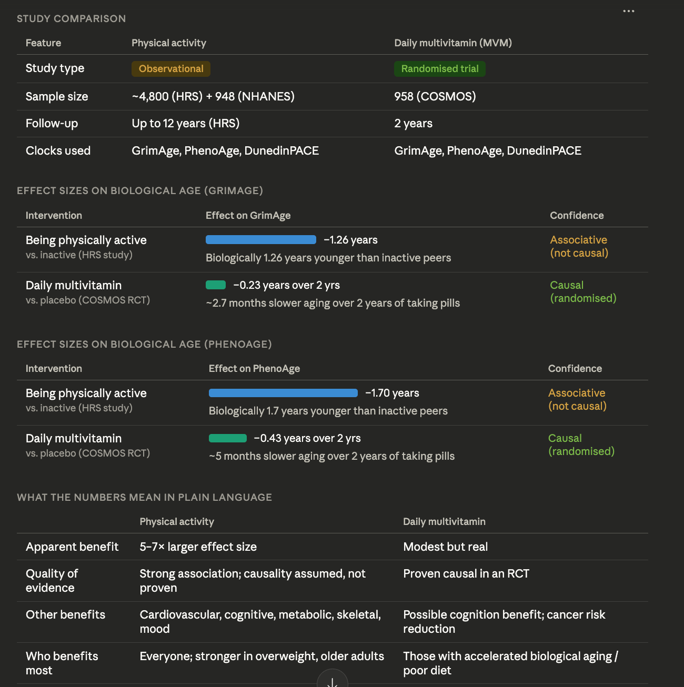684x687 pixels.
Task: Click the Effect on GrimAge column header
Action: pyautogui.click(x=248, y=215)
